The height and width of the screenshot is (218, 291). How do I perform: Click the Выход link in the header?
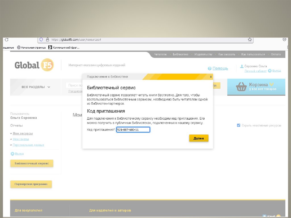click(x=277, y=71)
